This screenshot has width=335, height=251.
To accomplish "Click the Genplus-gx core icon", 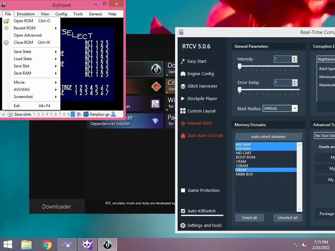I will click(x=86, y=114).
